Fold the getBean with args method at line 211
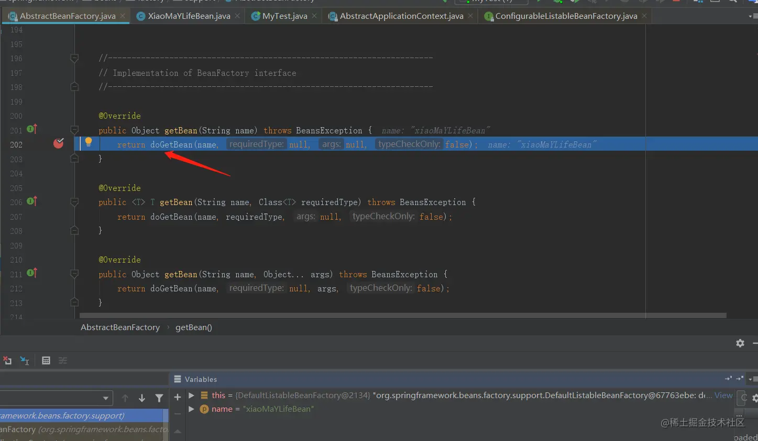The image size is (758, 441). point(74,274)
